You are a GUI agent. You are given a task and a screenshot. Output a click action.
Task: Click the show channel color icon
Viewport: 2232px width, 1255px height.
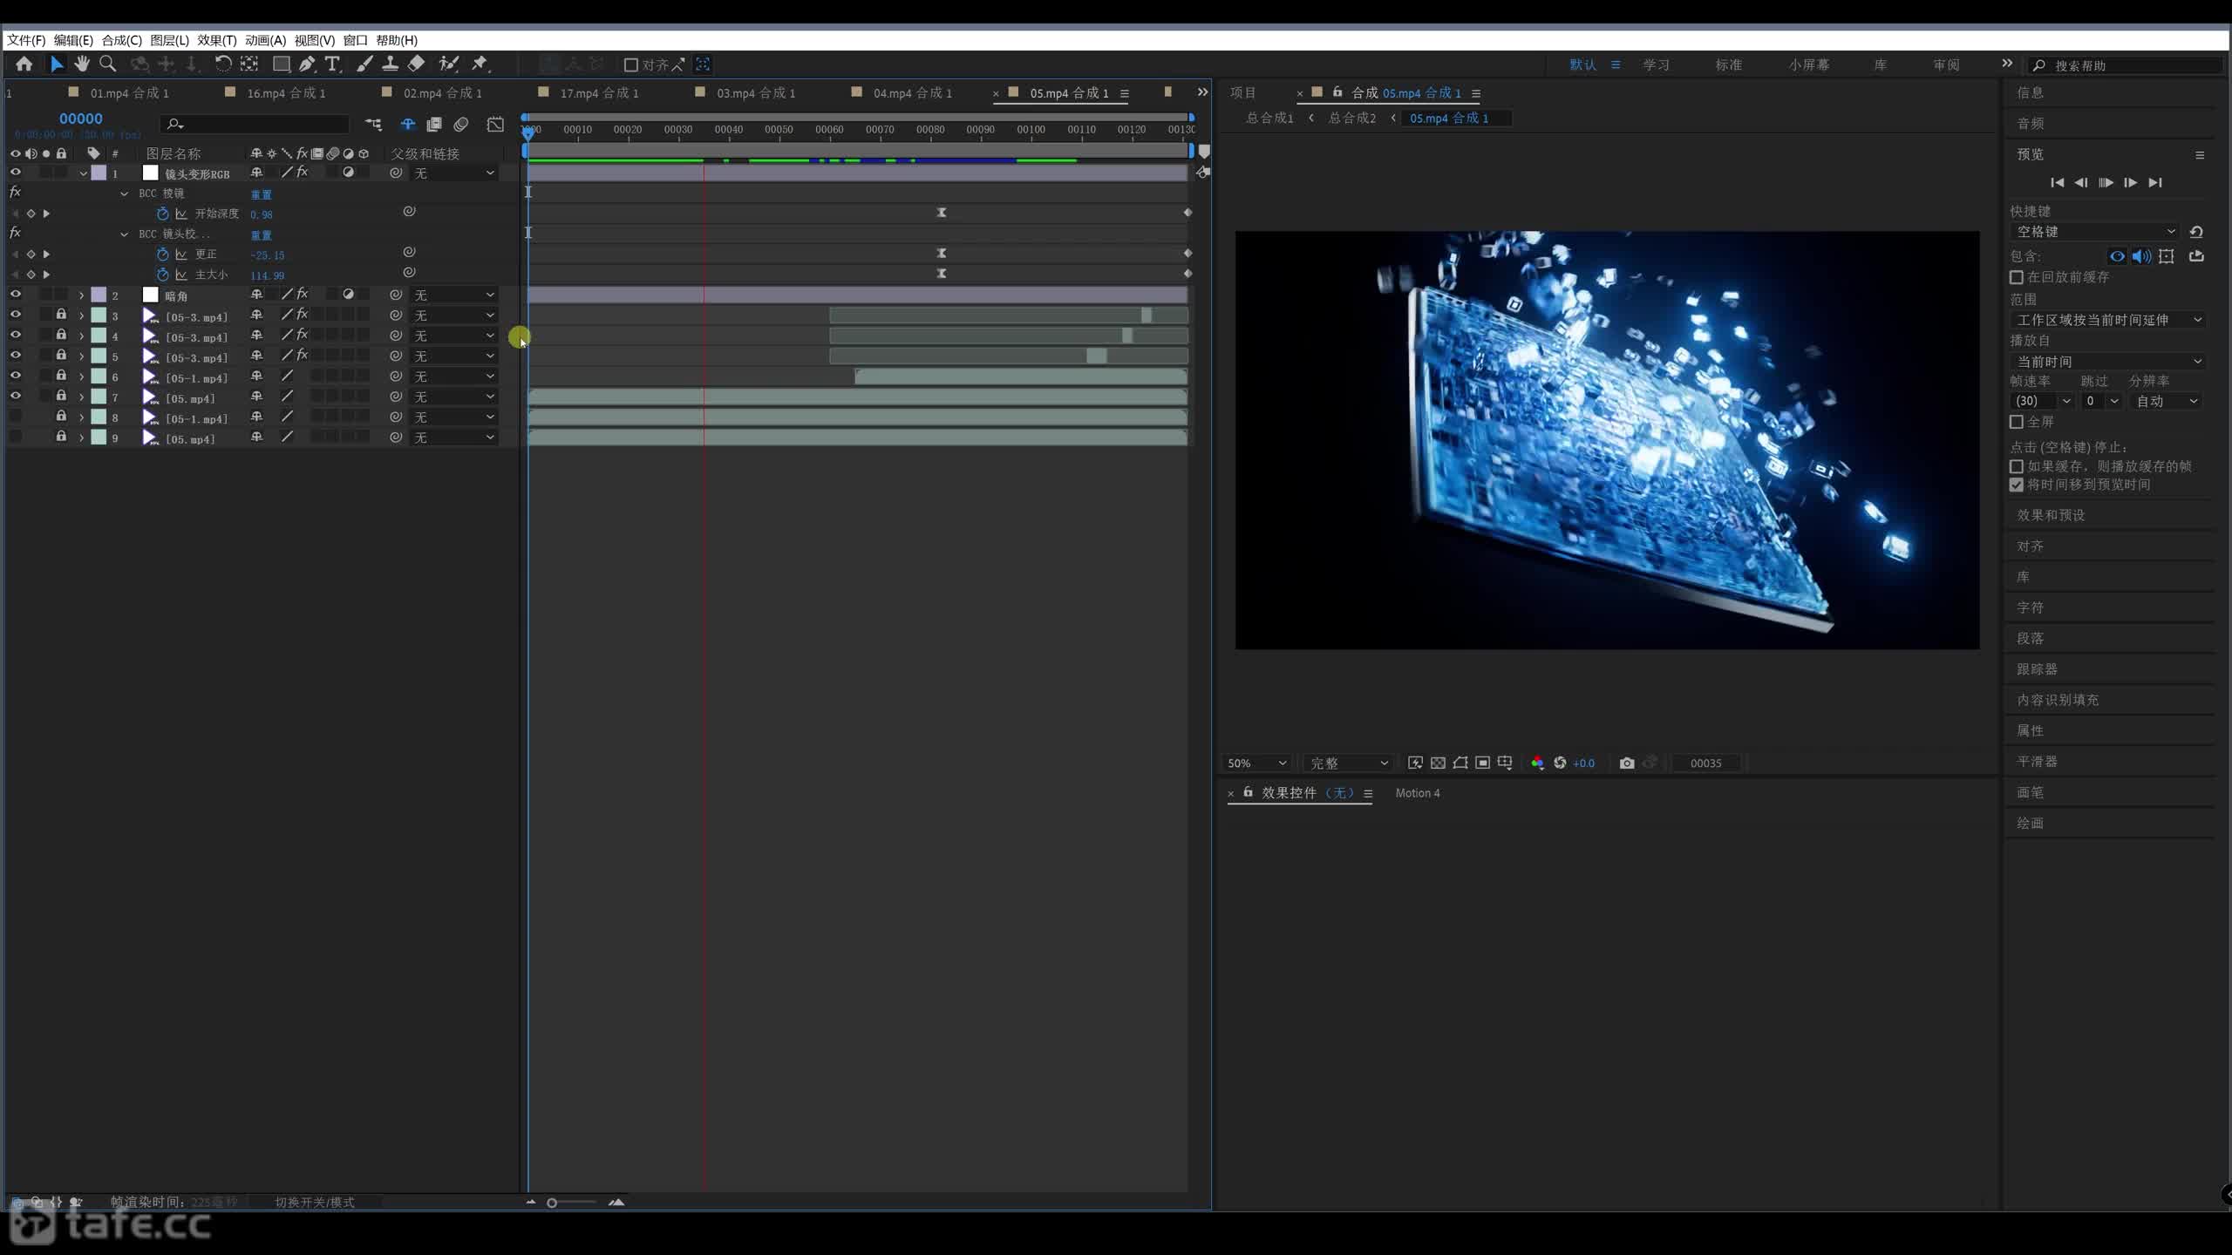click(1537, 763)
